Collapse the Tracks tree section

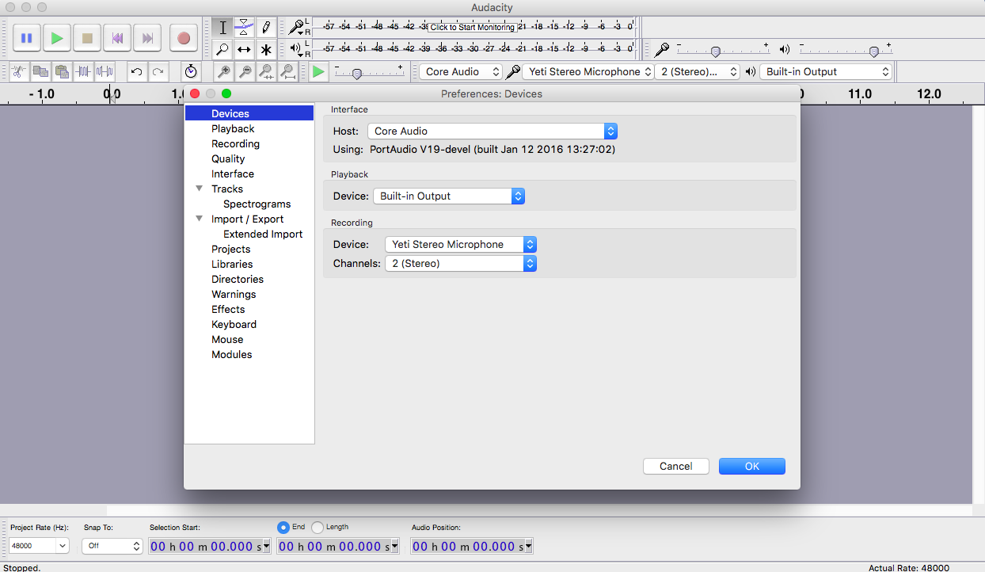click(199, 189)
